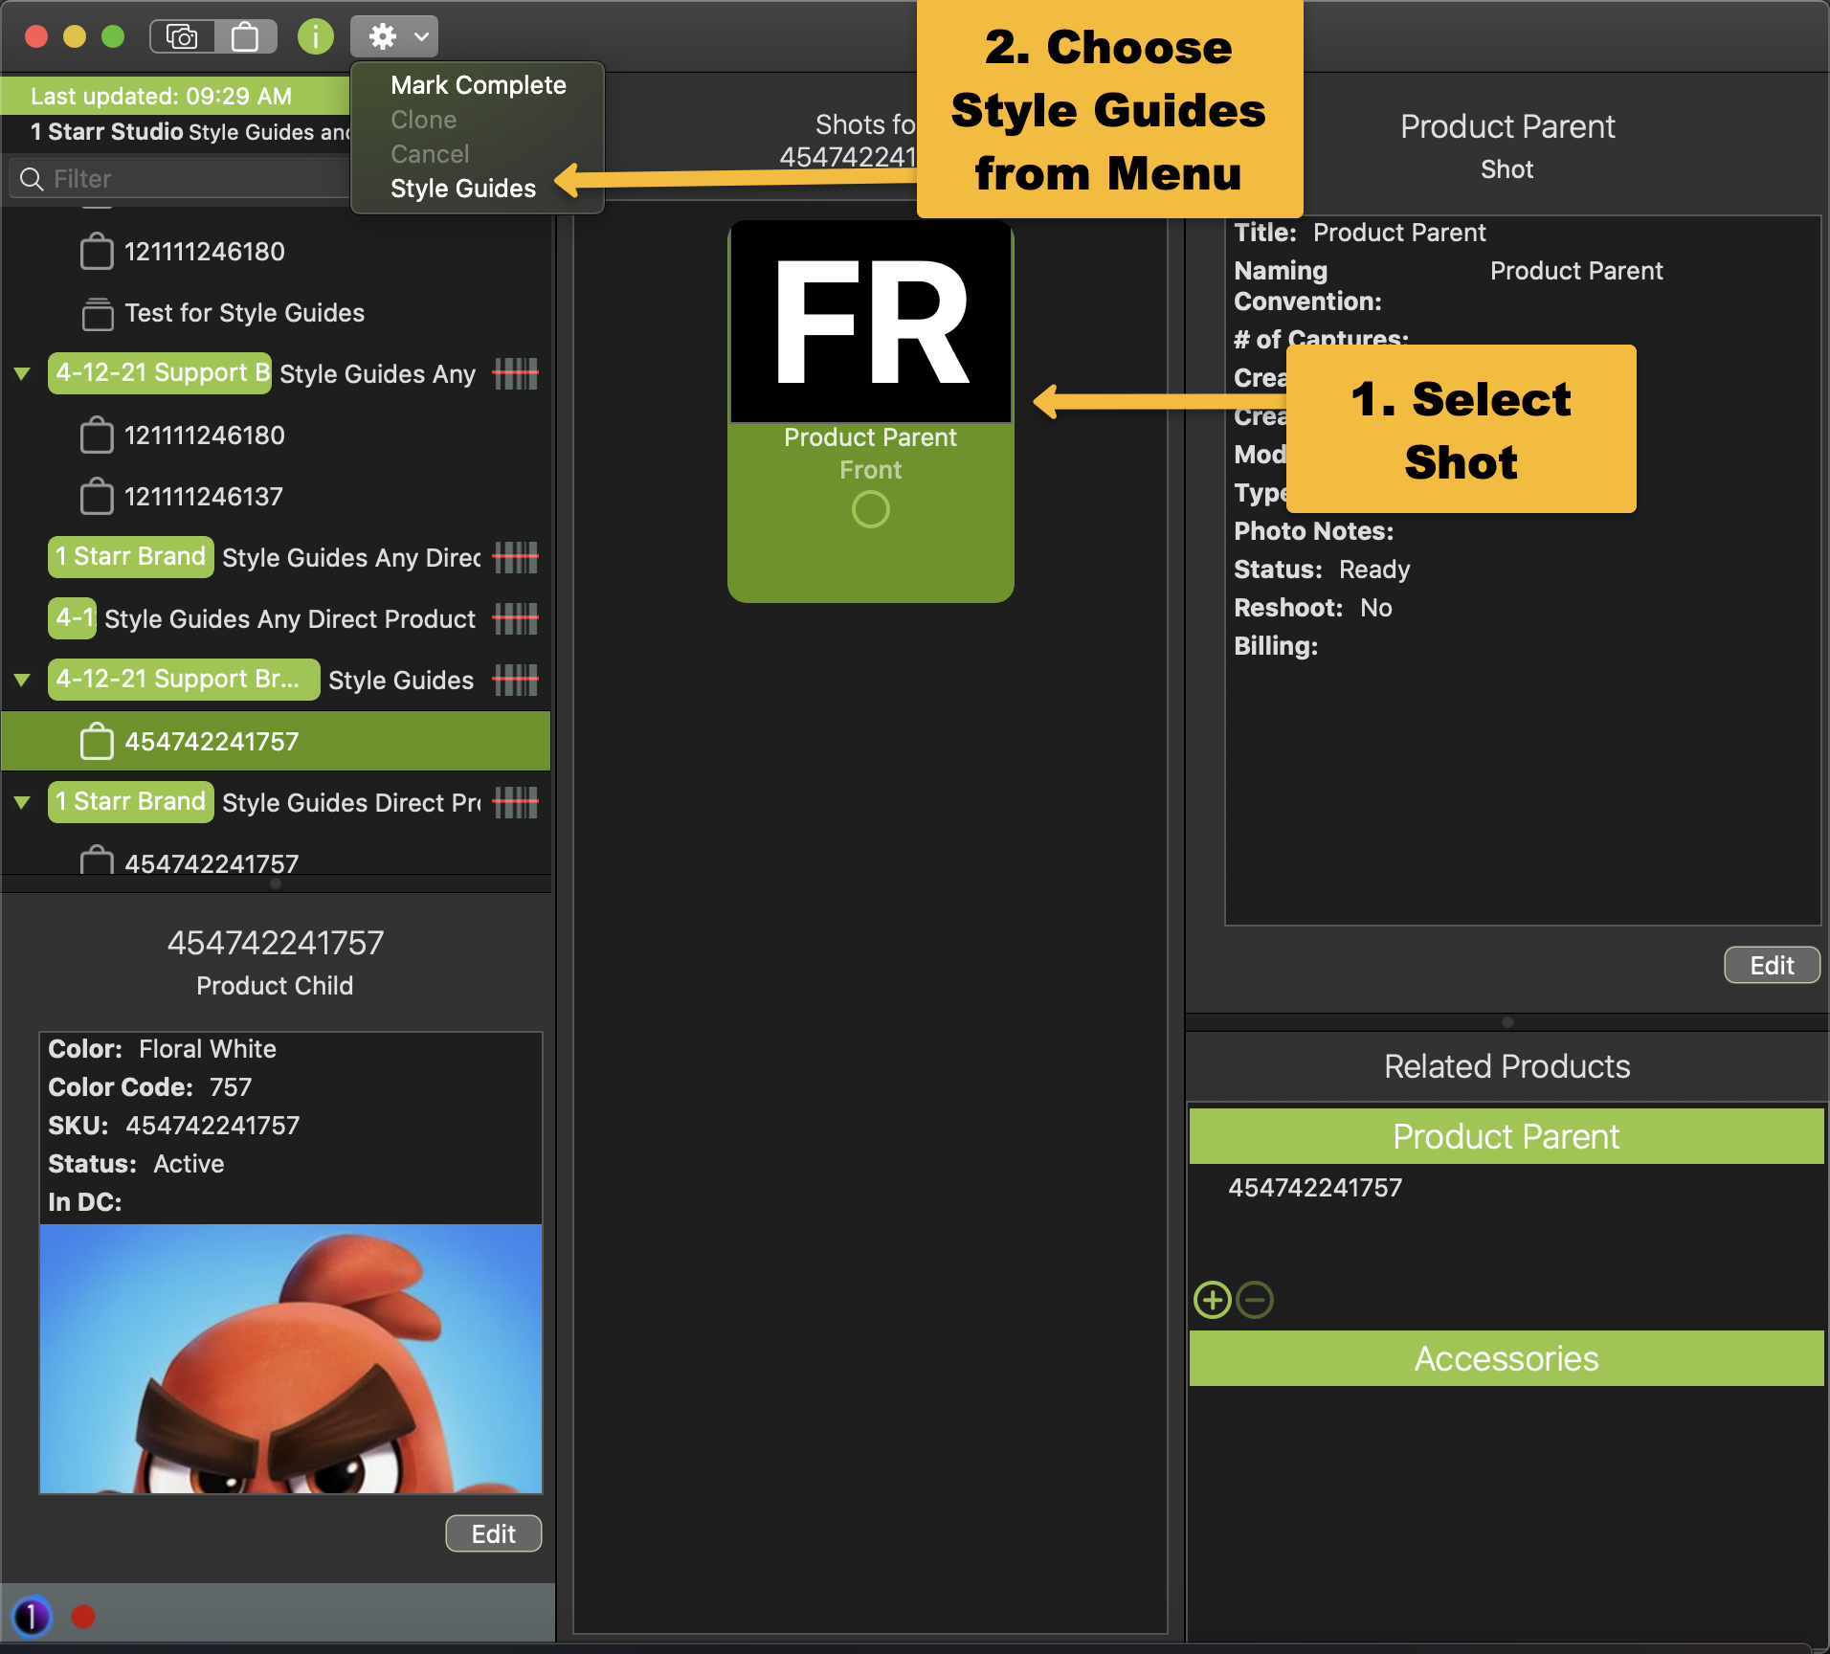The image size is (1830, 1654).
Task: Collapse 1 Starr Brand Style Guides Direct group
Action: pyautogui.click(x=22, y=802)
